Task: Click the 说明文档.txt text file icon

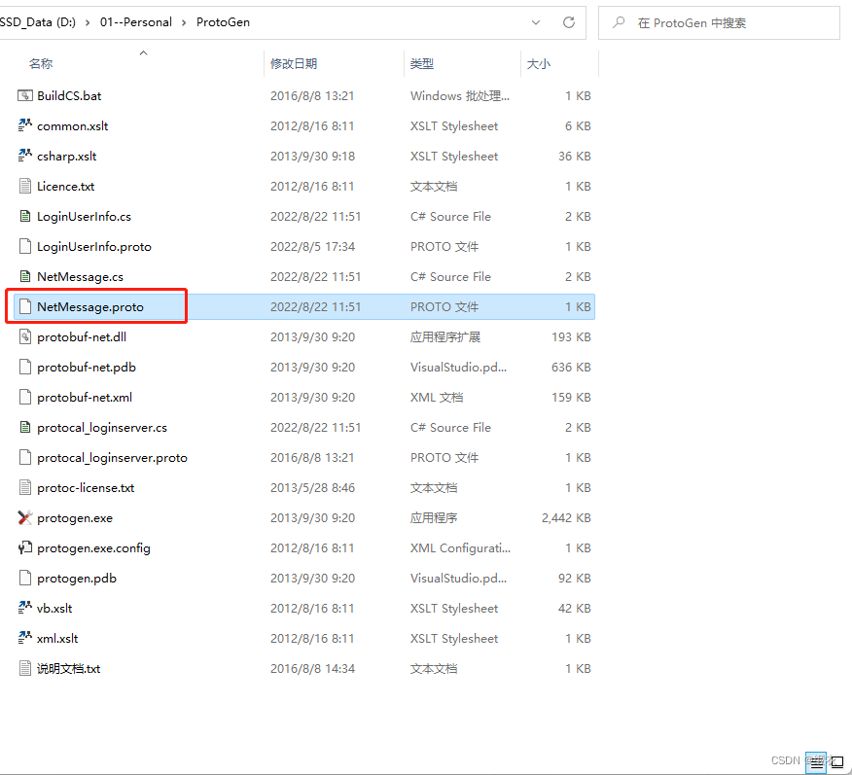Action: (23, 668)
